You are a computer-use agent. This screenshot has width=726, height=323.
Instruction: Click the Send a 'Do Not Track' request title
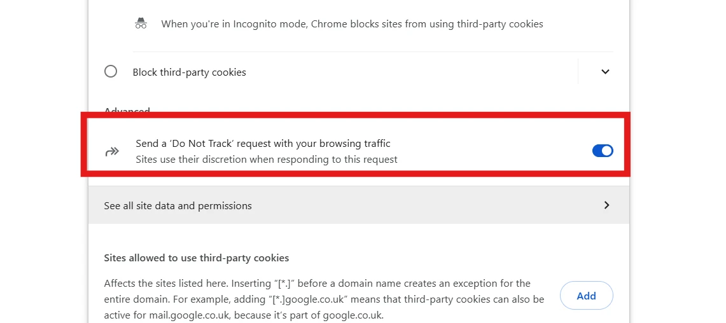pos(263,144)
